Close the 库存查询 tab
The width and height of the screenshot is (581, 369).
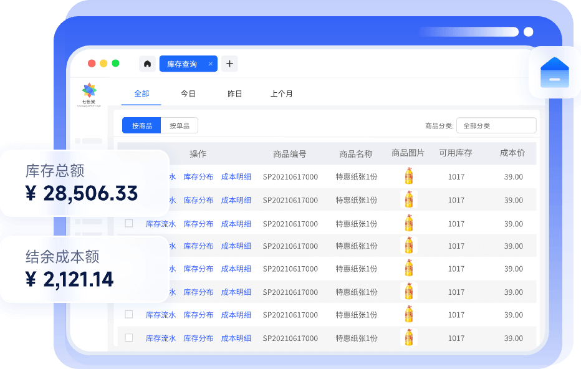click(211, 64)
